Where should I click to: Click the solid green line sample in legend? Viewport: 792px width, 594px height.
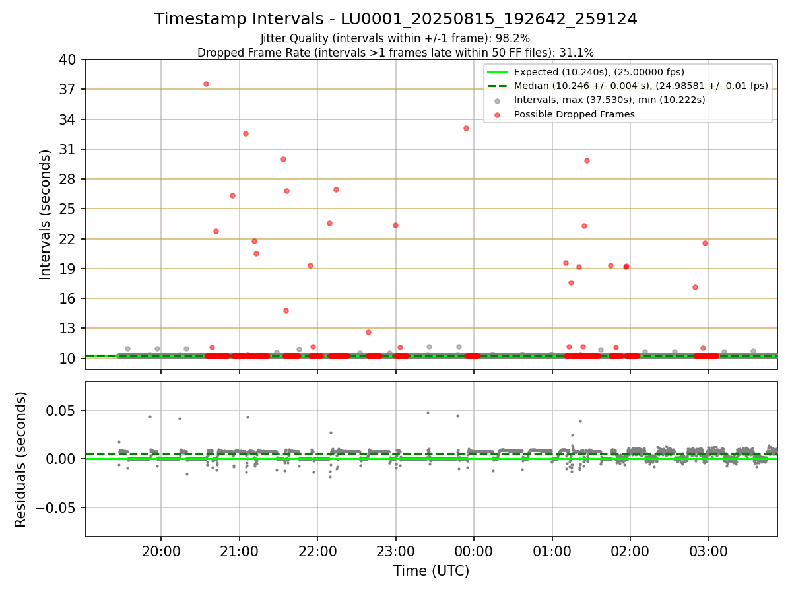[498, 72]
